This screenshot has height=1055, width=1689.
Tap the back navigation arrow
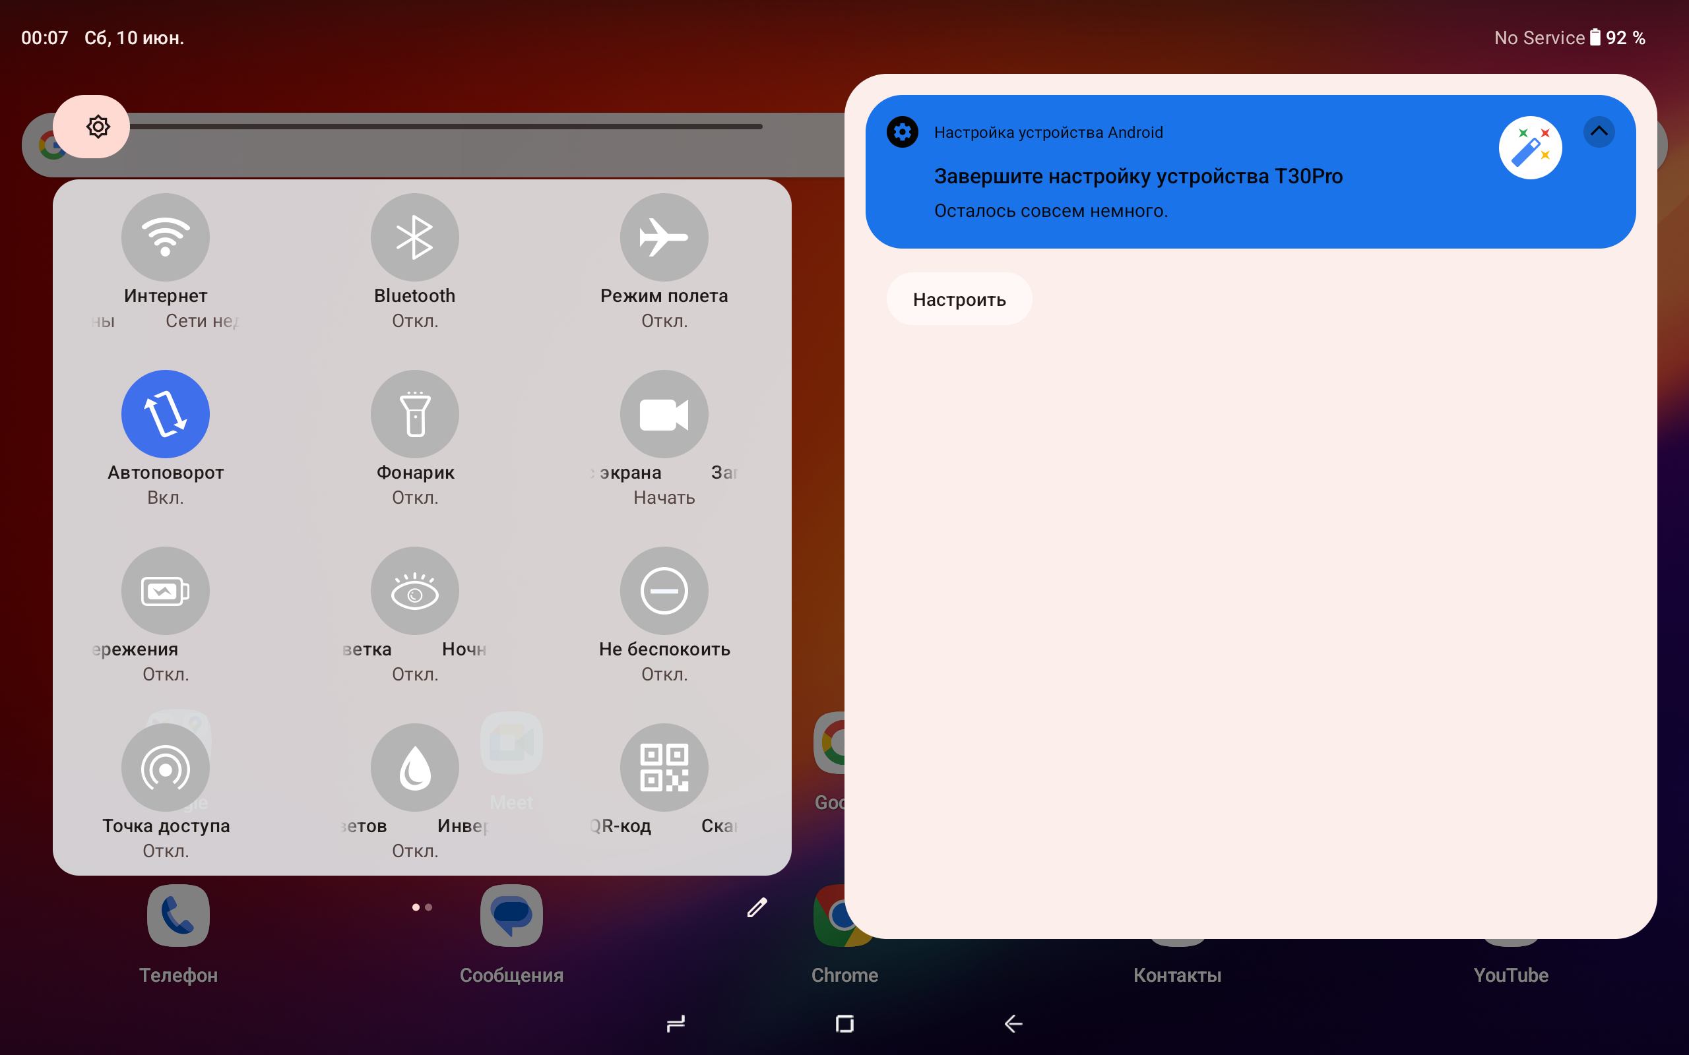coord(1013,1023)
